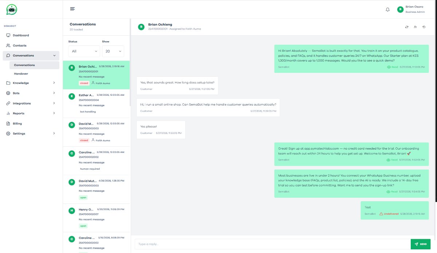
Task: Open Caroline conversation dated 5/28/2026
Action: pyautogui.click(x=97, y=161)
